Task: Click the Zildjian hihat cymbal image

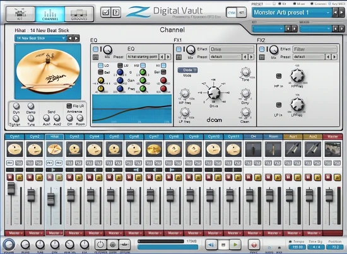Action: click(48, 71)
